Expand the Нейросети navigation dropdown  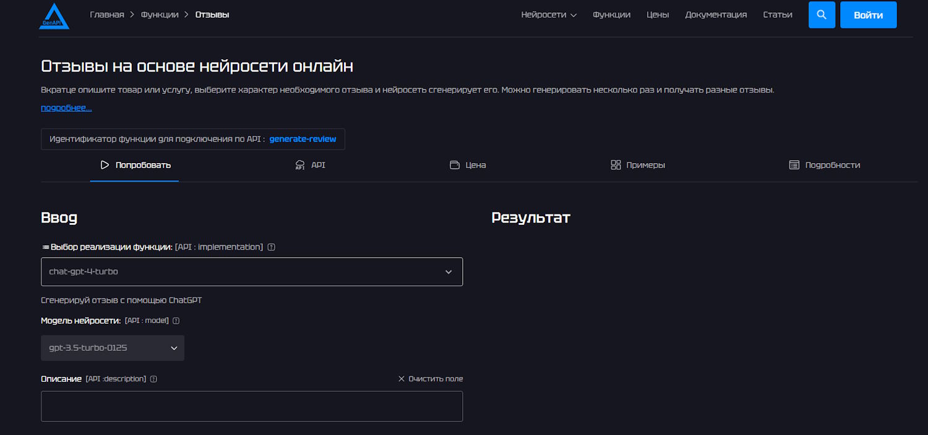[549, 15]
